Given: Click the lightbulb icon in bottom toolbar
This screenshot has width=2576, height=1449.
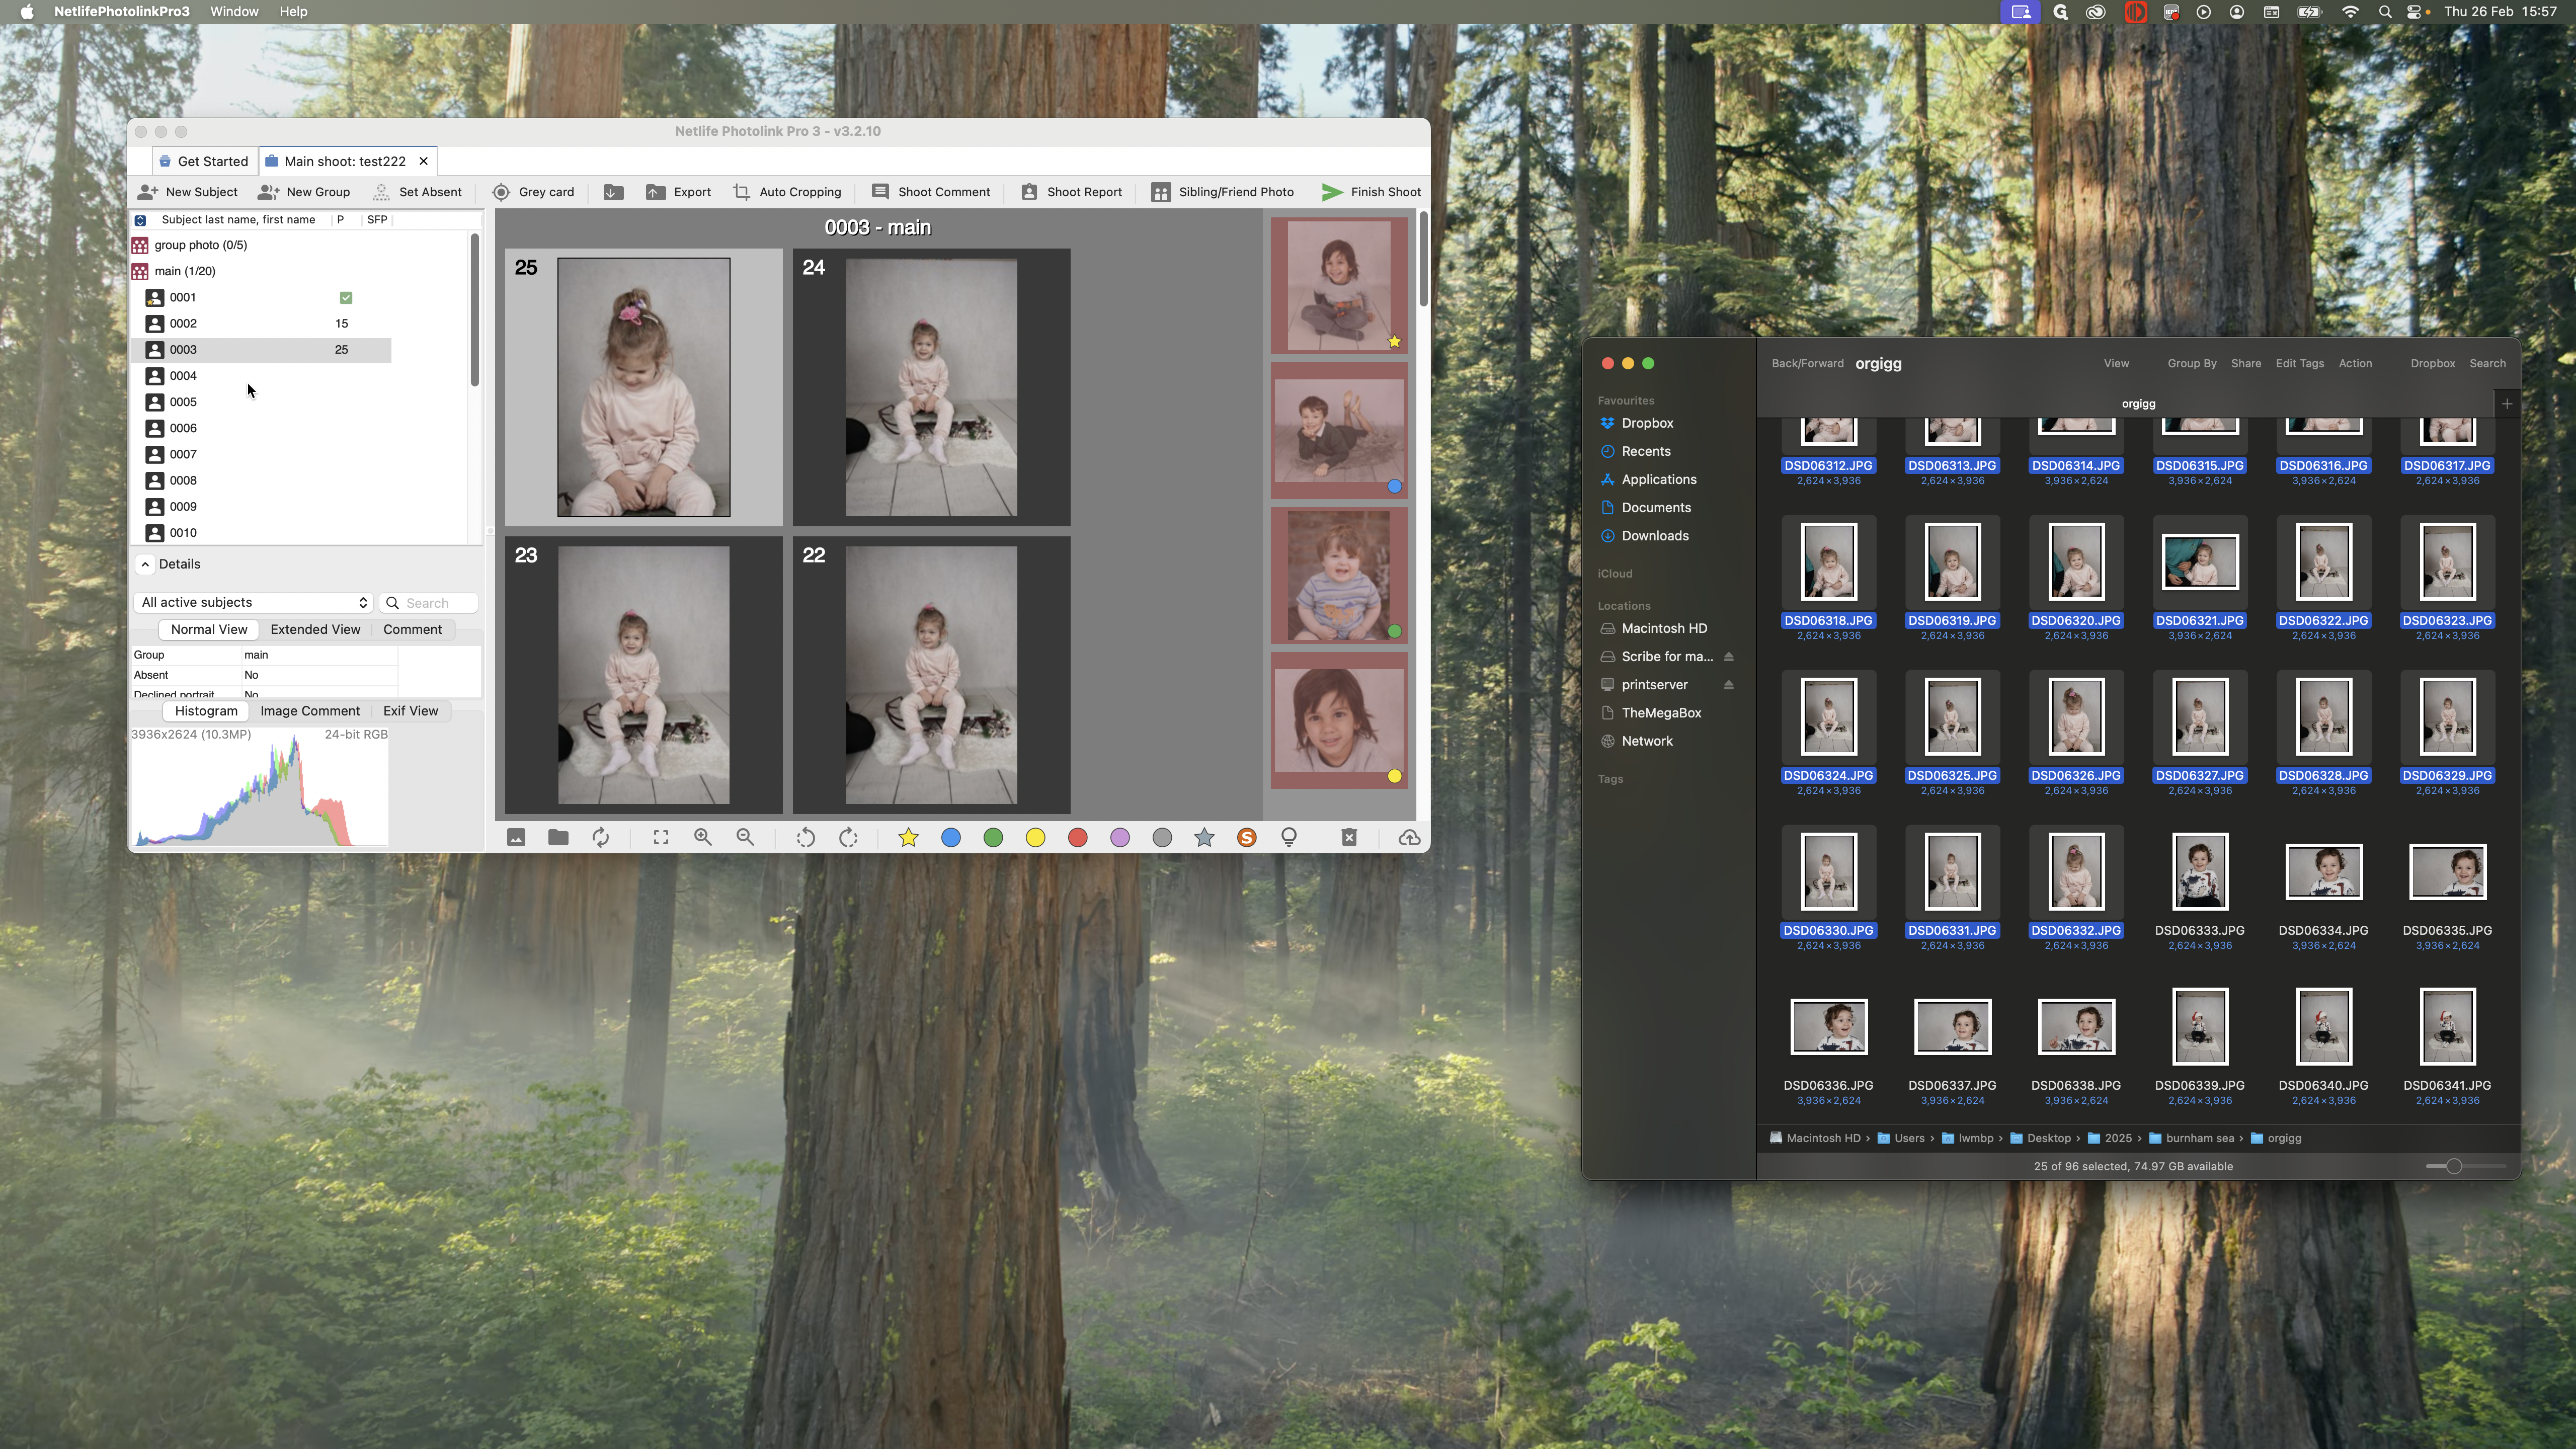Looking at the screenshot, I should coord(1289,837).
